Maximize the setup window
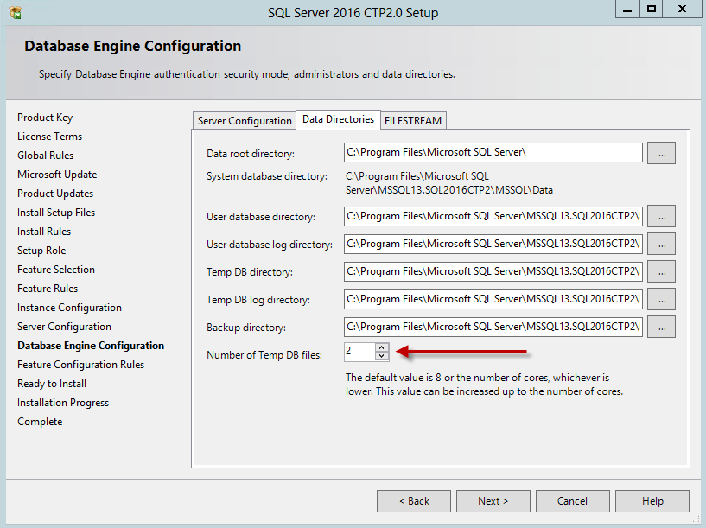 point(652,9)
